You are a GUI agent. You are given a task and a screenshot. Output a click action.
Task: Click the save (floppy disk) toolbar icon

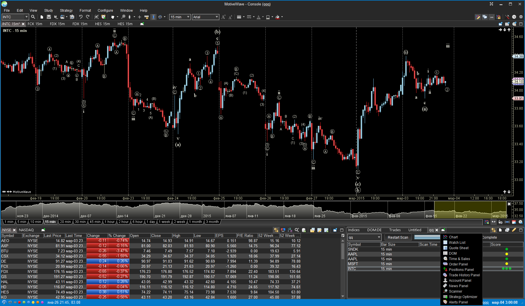49,17
